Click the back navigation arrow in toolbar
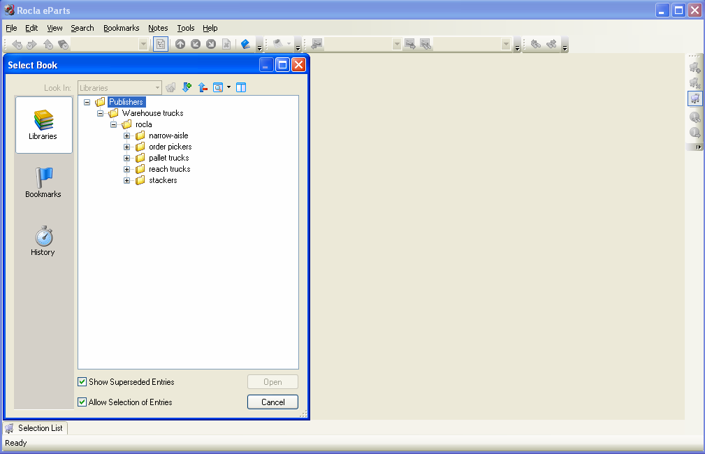Image resolution: width=705 pixels, height=454 pixels. click(17, 44)
